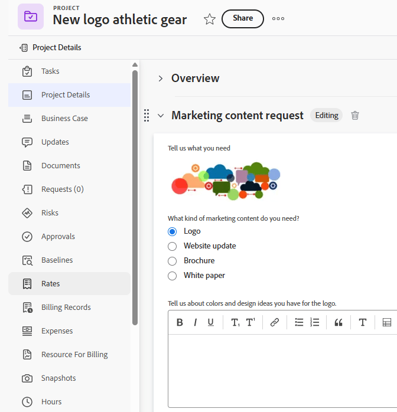397x412 pixels.
Task: Select the Website update radio option
Action: click(x=172, y=246)
